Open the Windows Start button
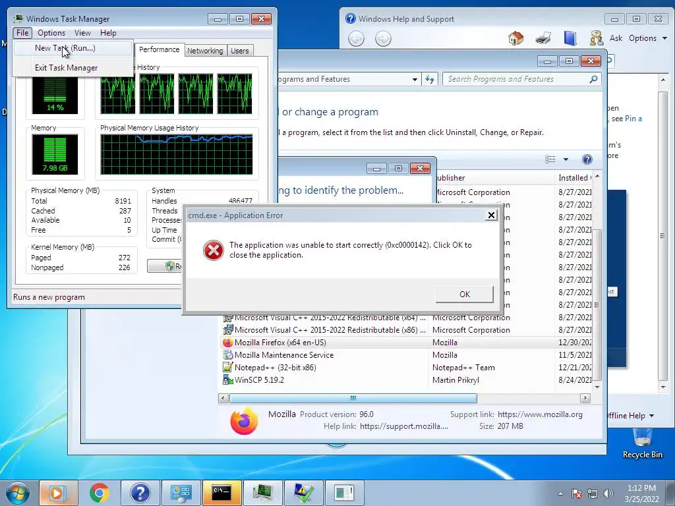 point(17,493)
